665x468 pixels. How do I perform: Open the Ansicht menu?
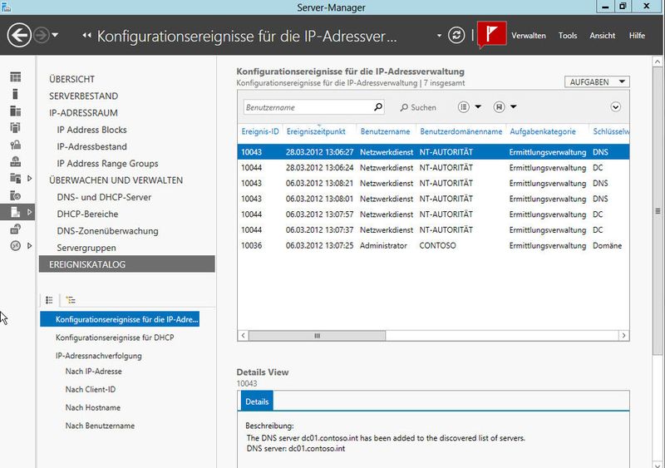[602, 36]
